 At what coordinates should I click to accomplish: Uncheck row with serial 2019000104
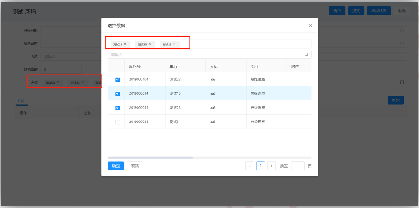click(118, 80)
